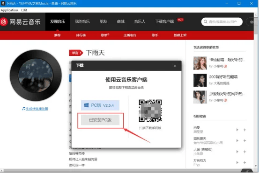Open the 神仙翻唱：超好听的 playlist title
The image size is (259, 173).
point(227,60)
